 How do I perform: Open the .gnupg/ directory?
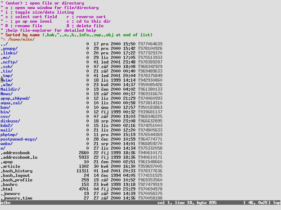tap(9, 48)
